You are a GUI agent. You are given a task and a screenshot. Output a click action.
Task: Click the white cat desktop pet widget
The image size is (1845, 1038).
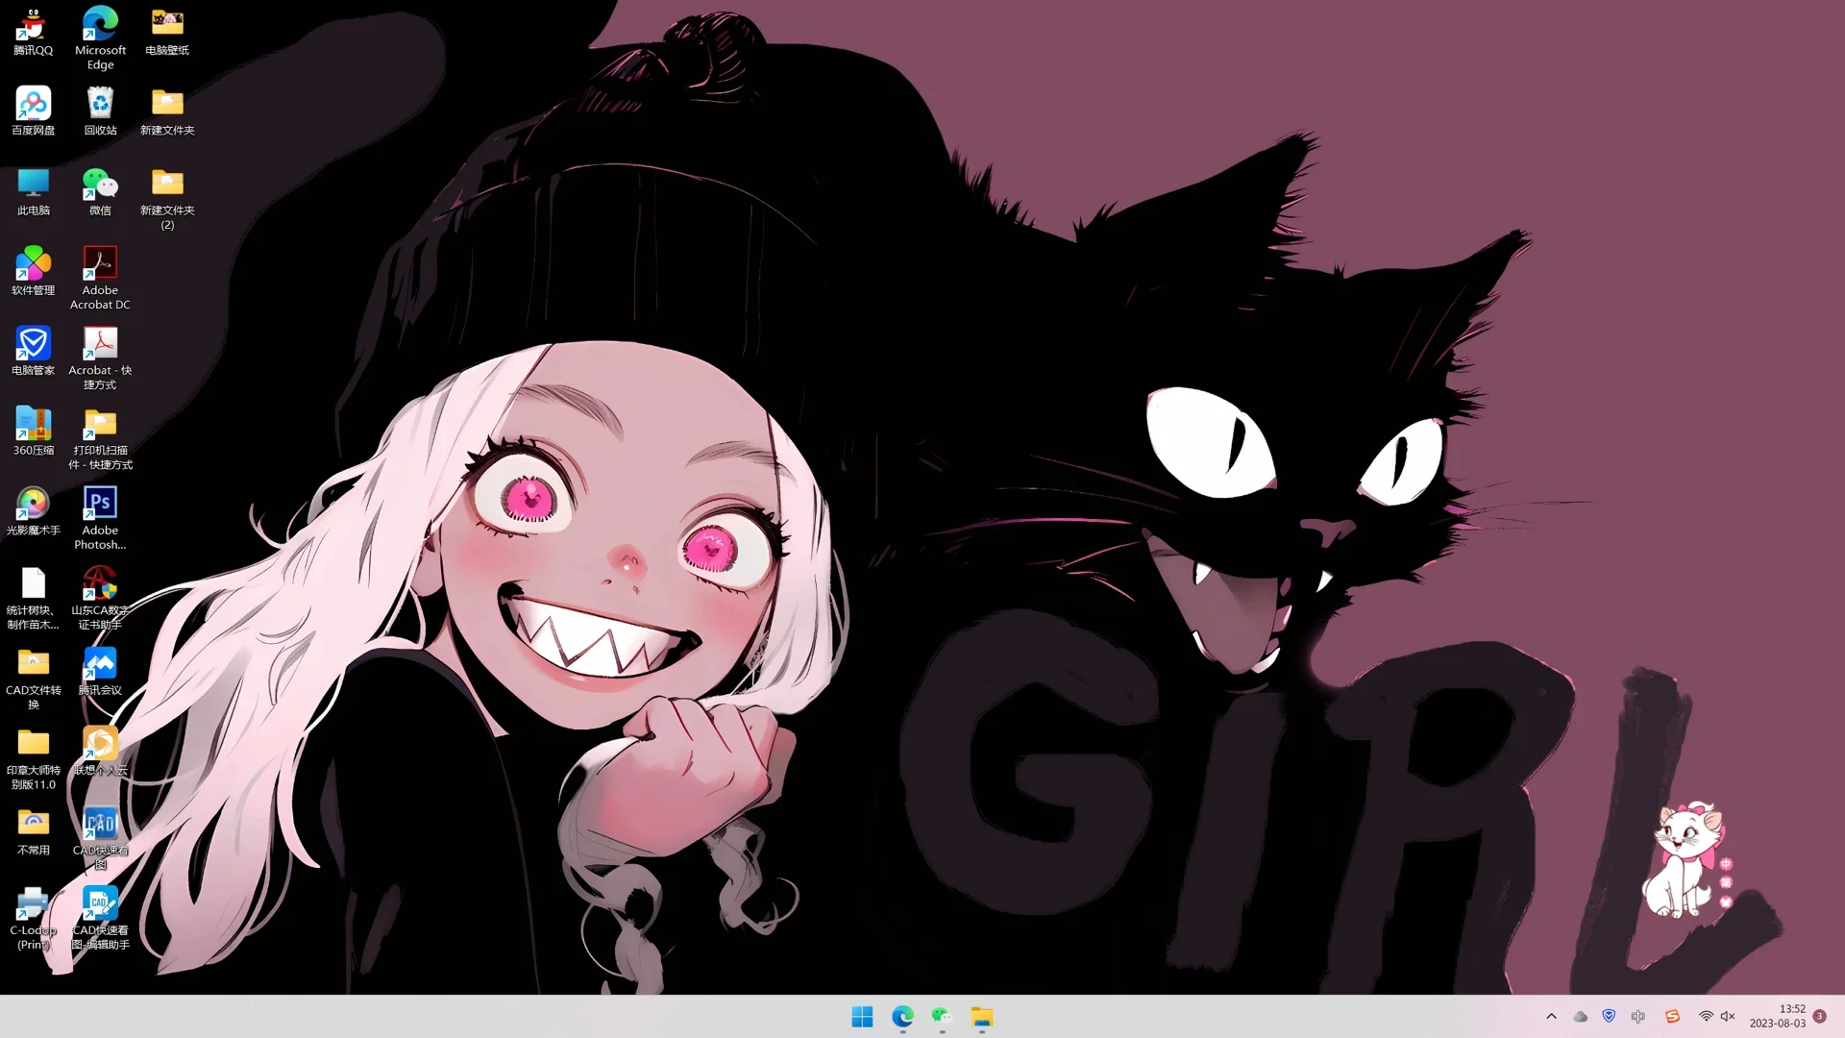click(1685, 860)
